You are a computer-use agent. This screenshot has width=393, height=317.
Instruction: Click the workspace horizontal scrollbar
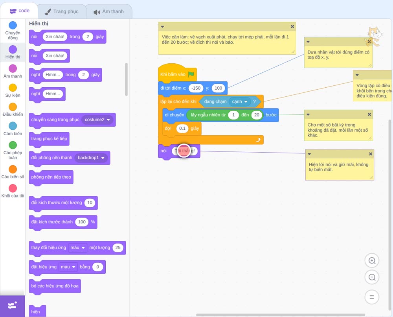(281, 315)
